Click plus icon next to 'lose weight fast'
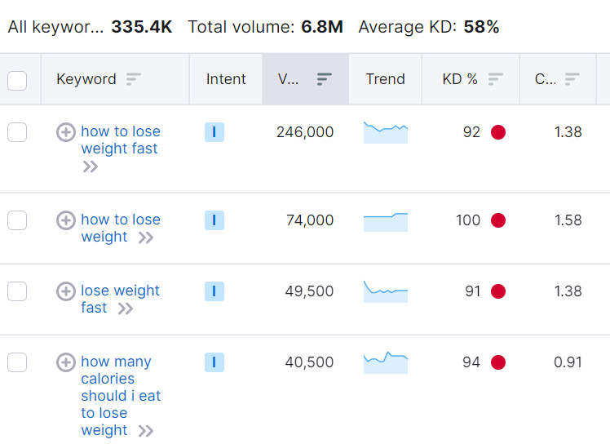Image resolution: width=610 pixels, height=444 pixels. point(66,291)
